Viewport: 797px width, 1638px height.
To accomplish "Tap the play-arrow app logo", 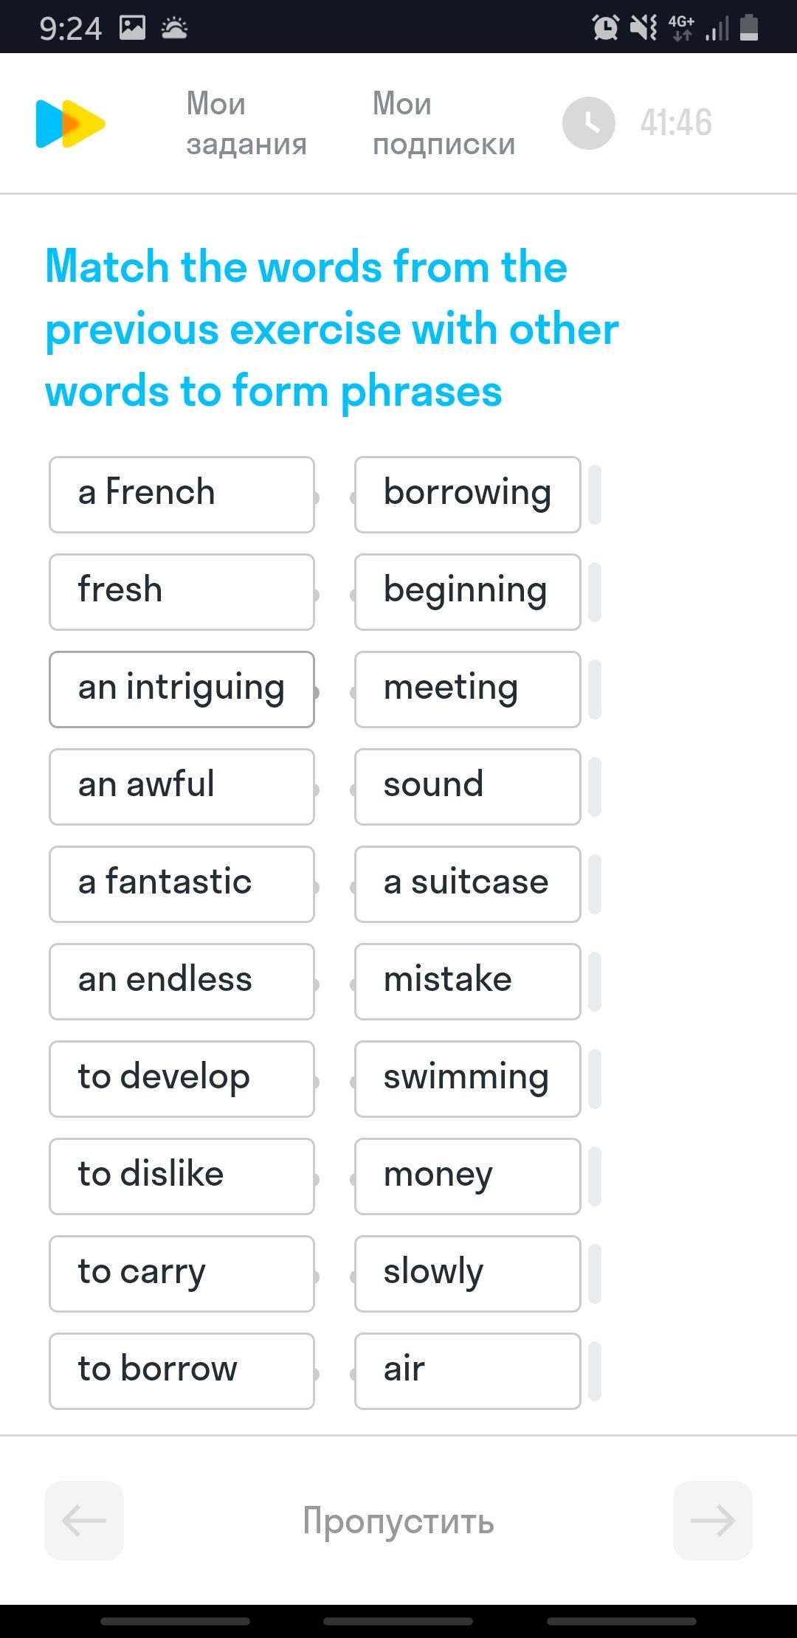I will click(x=71, y=123).
